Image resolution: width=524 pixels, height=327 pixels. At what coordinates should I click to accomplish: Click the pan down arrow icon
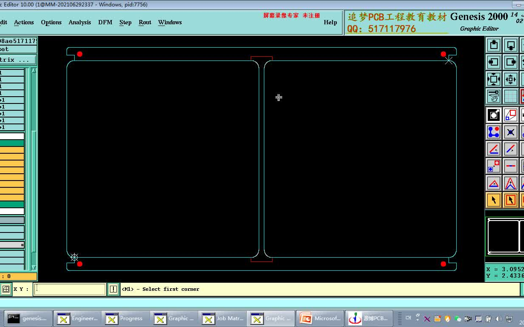pos(510,45)
